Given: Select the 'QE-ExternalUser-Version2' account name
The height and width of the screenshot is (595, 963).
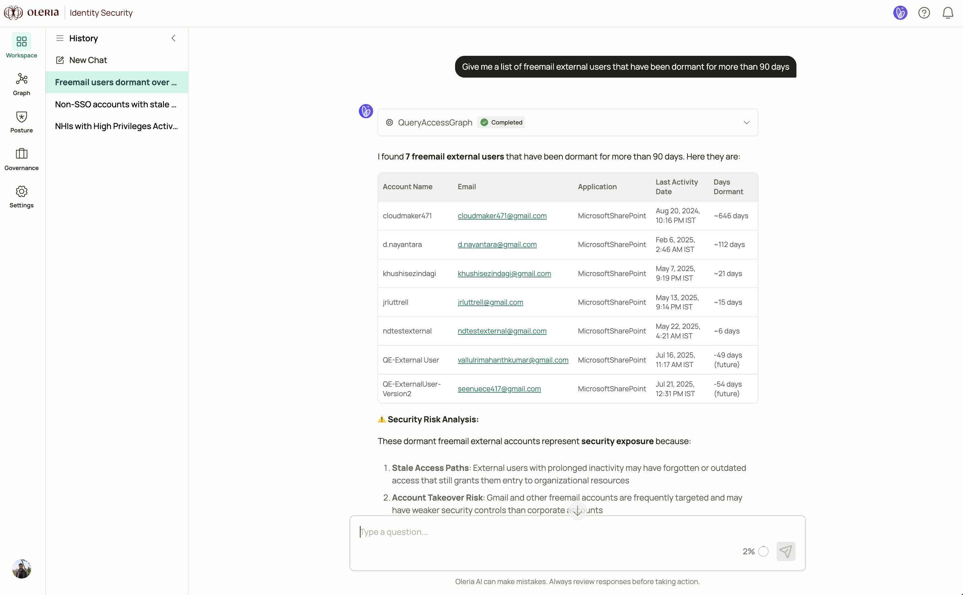Looking at the screenshot, I should [x=411, y=389].
